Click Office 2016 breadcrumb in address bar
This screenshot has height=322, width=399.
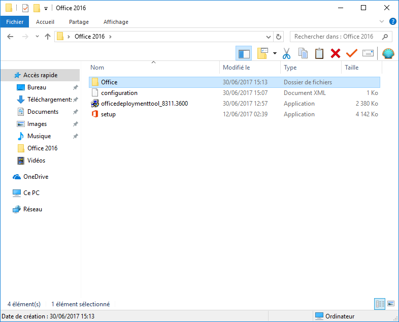[x=89, y=37]
